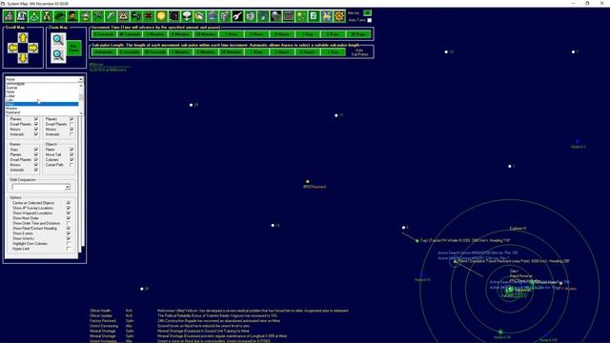Advance time by 1 Day in Increment Time row
This screenshot has height=343, width=610.
[307, 34]
